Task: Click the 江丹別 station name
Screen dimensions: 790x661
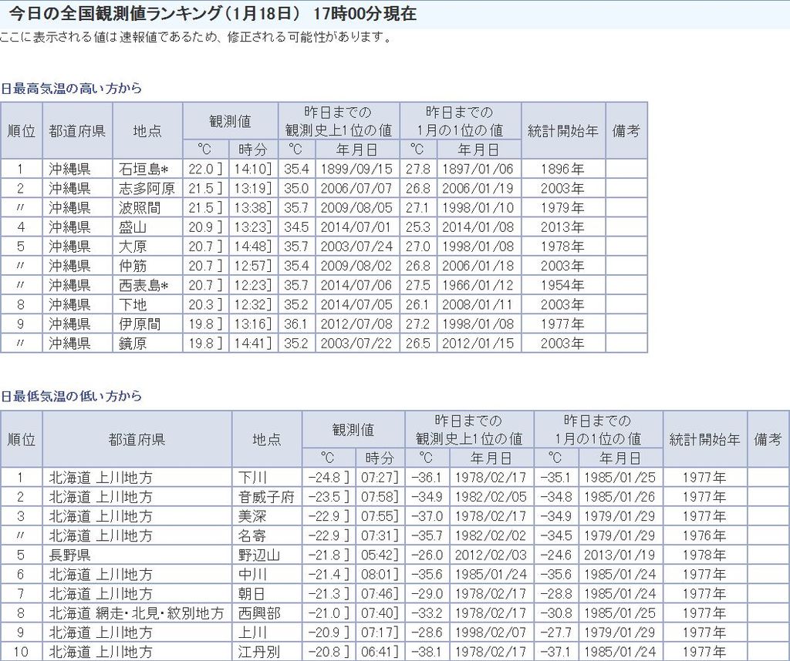Action: click(259, 652)
